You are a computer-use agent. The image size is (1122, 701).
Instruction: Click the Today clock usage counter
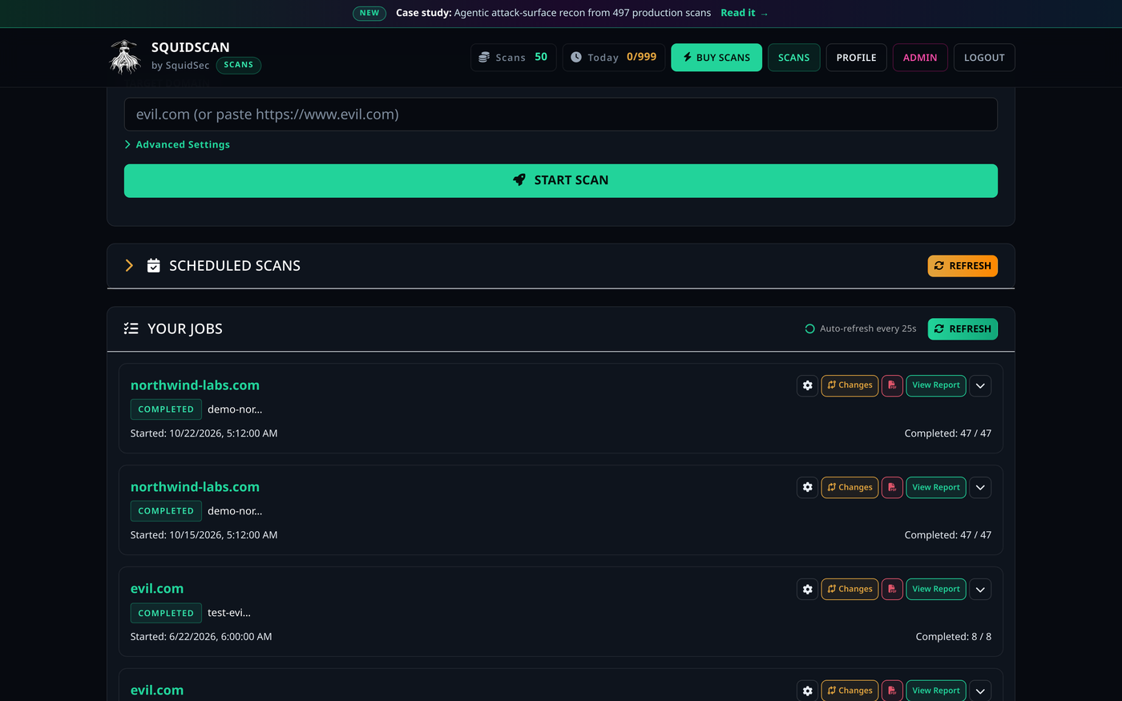(x=614, y=58)
